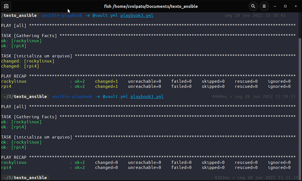Image resolution: width=302 pixels, height=181 pixels.
Task: Click first '@vault.yml' argument
Action: tap(105, 15)
